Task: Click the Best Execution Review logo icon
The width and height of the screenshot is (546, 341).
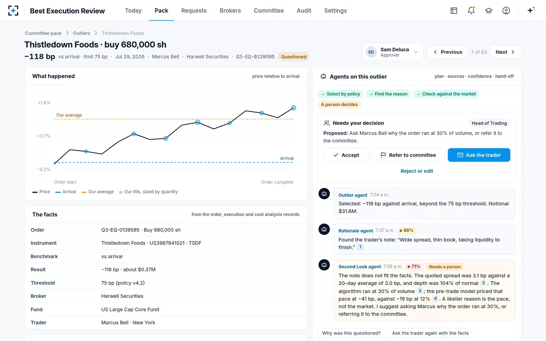Action: (13, 11)
